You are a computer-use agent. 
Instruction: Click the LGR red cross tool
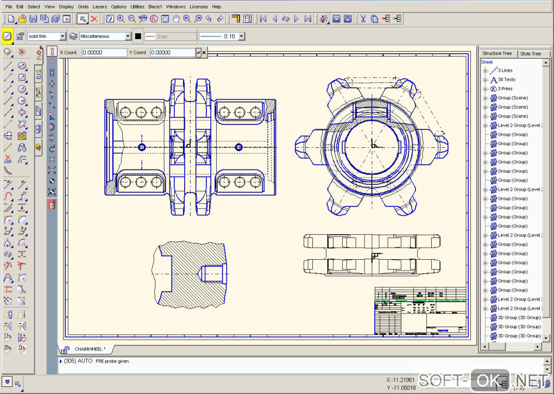[8, 159]
